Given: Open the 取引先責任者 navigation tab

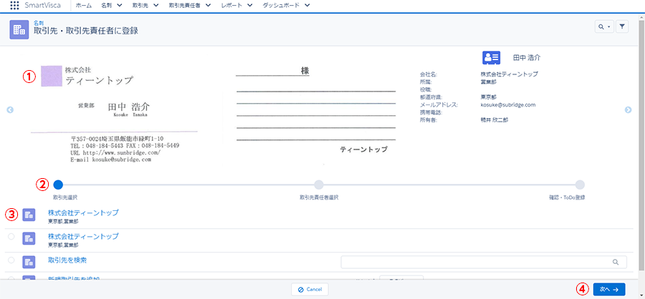Looking at the screenshot, I should pos(185,6).
